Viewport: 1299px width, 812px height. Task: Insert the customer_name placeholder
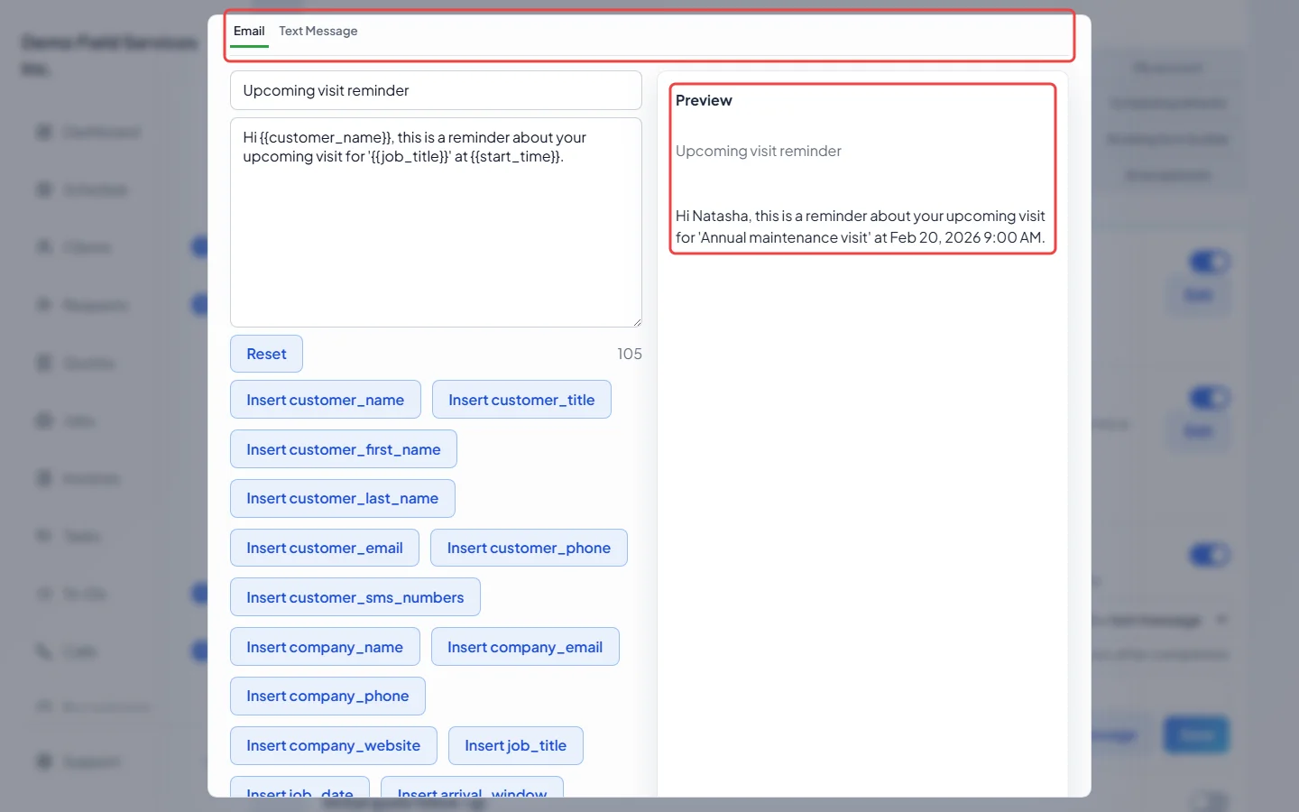click(x=325, y=400)
